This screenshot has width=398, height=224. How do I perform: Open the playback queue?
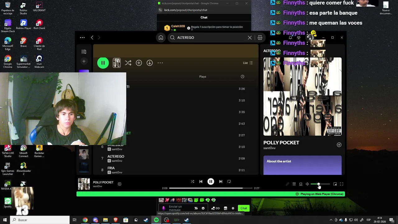(294, 184)
